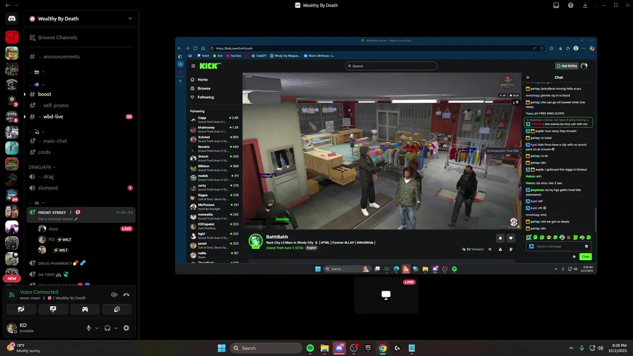Click the Windows taskbar Search box
The height and width of the screenshot is (356, 633).
(x=266, y=348)
